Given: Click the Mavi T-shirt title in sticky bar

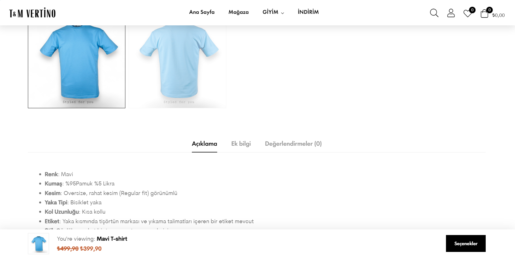Looking at the screenshot, I should 112,239.
